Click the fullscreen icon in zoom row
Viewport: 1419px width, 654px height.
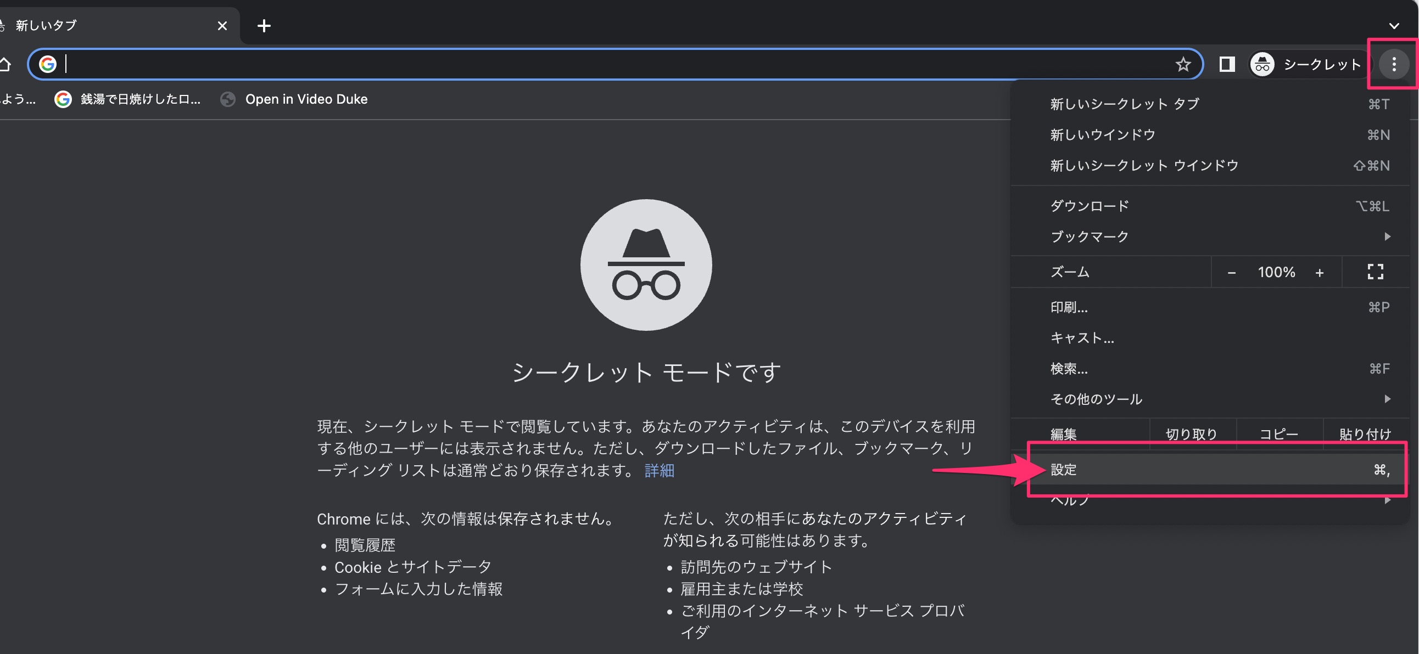click(1375, 272)
